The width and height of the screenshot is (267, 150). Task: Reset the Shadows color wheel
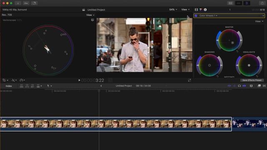pyautogui.click(x=218, y=76)
